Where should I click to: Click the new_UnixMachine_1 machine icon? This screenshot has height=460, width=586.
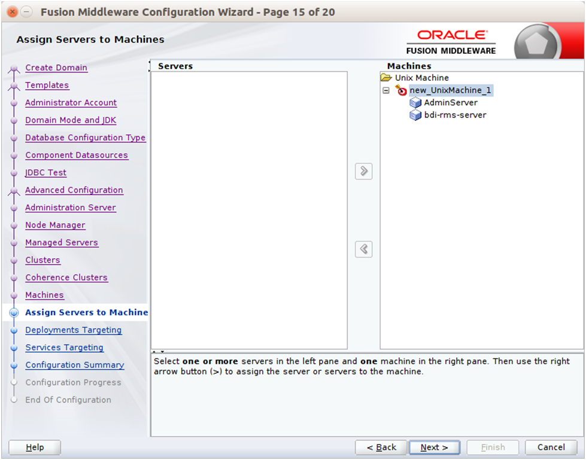(x=401, y=90)
